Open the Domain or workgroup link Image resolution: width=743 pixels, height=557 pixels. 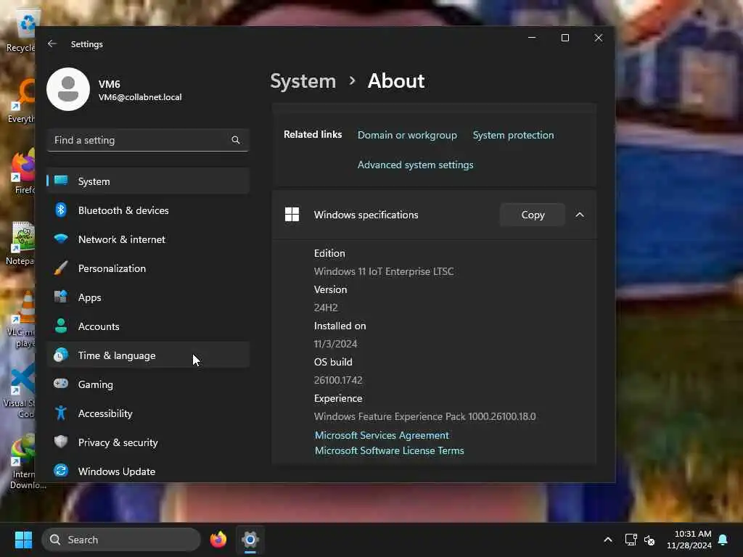coord(407,135)
